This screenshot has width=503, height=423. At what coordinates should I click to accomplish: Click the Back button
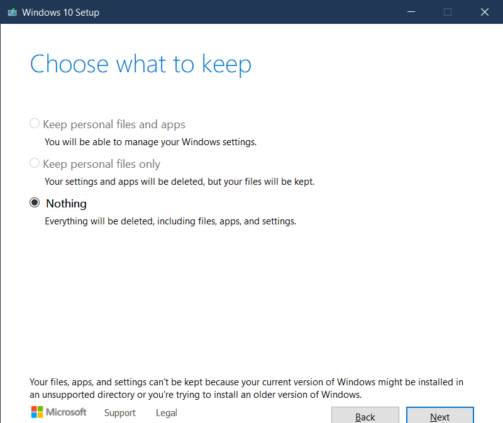[x=365, y=416]
